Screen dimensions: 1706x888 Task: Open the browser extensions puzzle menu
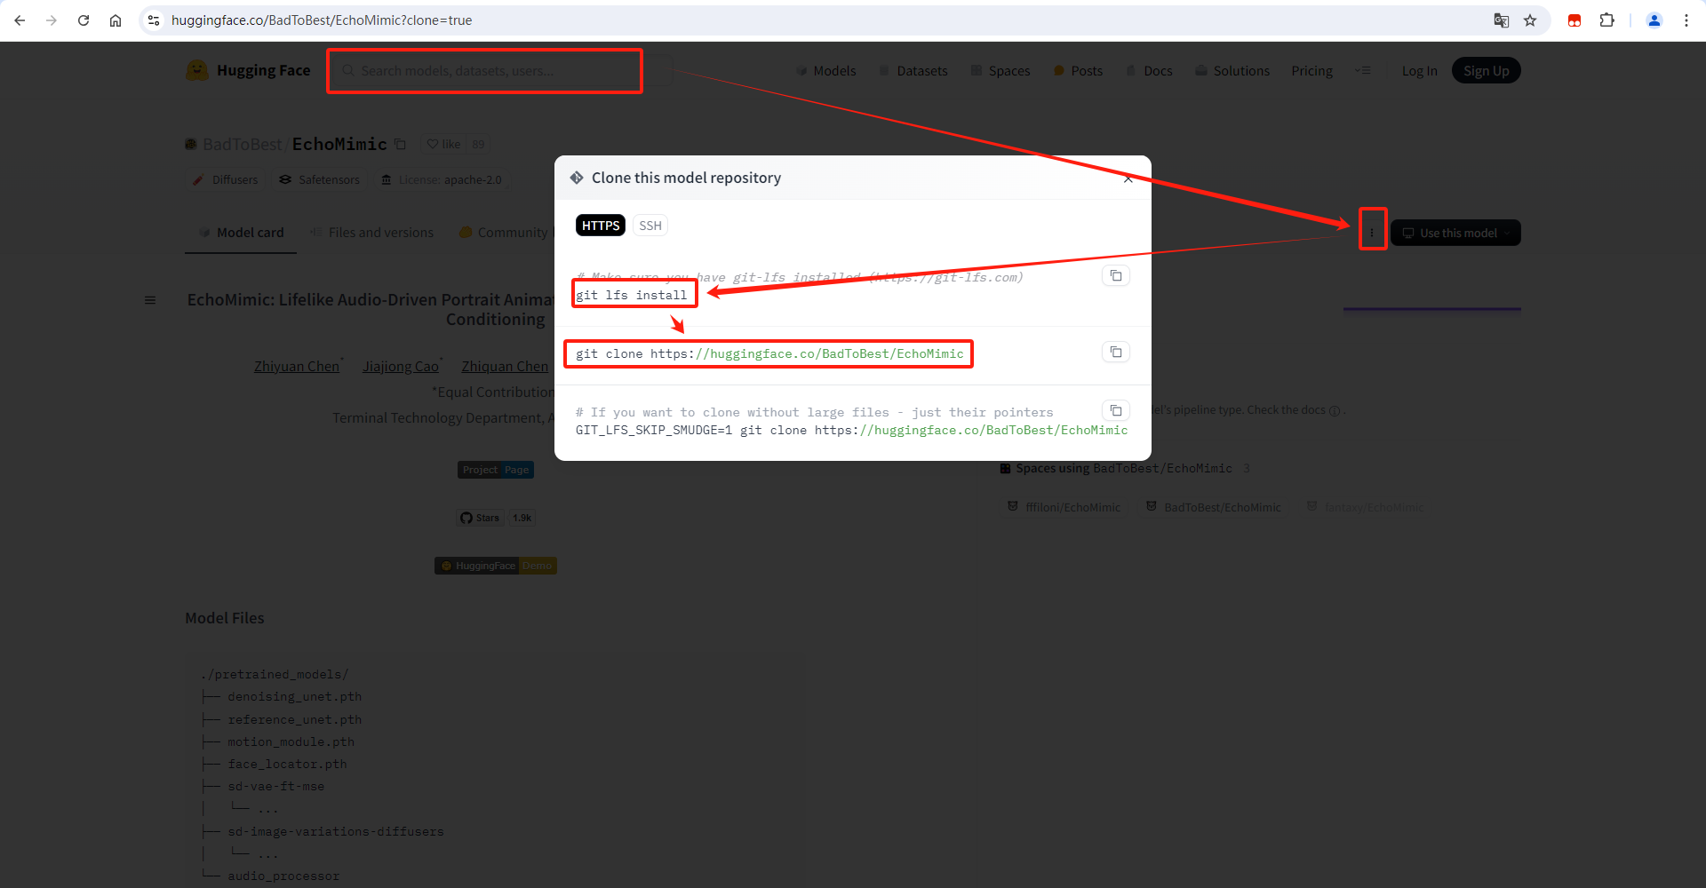1606,20
